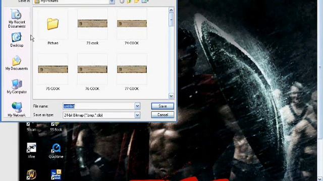
Task: Open My Documents in the places bar
Action: 17,63
